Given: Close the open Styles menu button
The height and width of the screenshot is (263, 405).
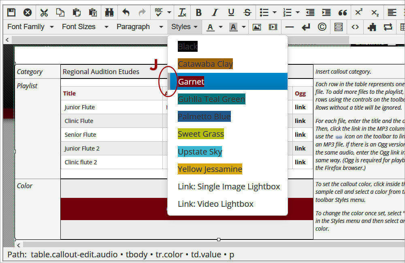Looking at the screenshot, I should 184,27.
